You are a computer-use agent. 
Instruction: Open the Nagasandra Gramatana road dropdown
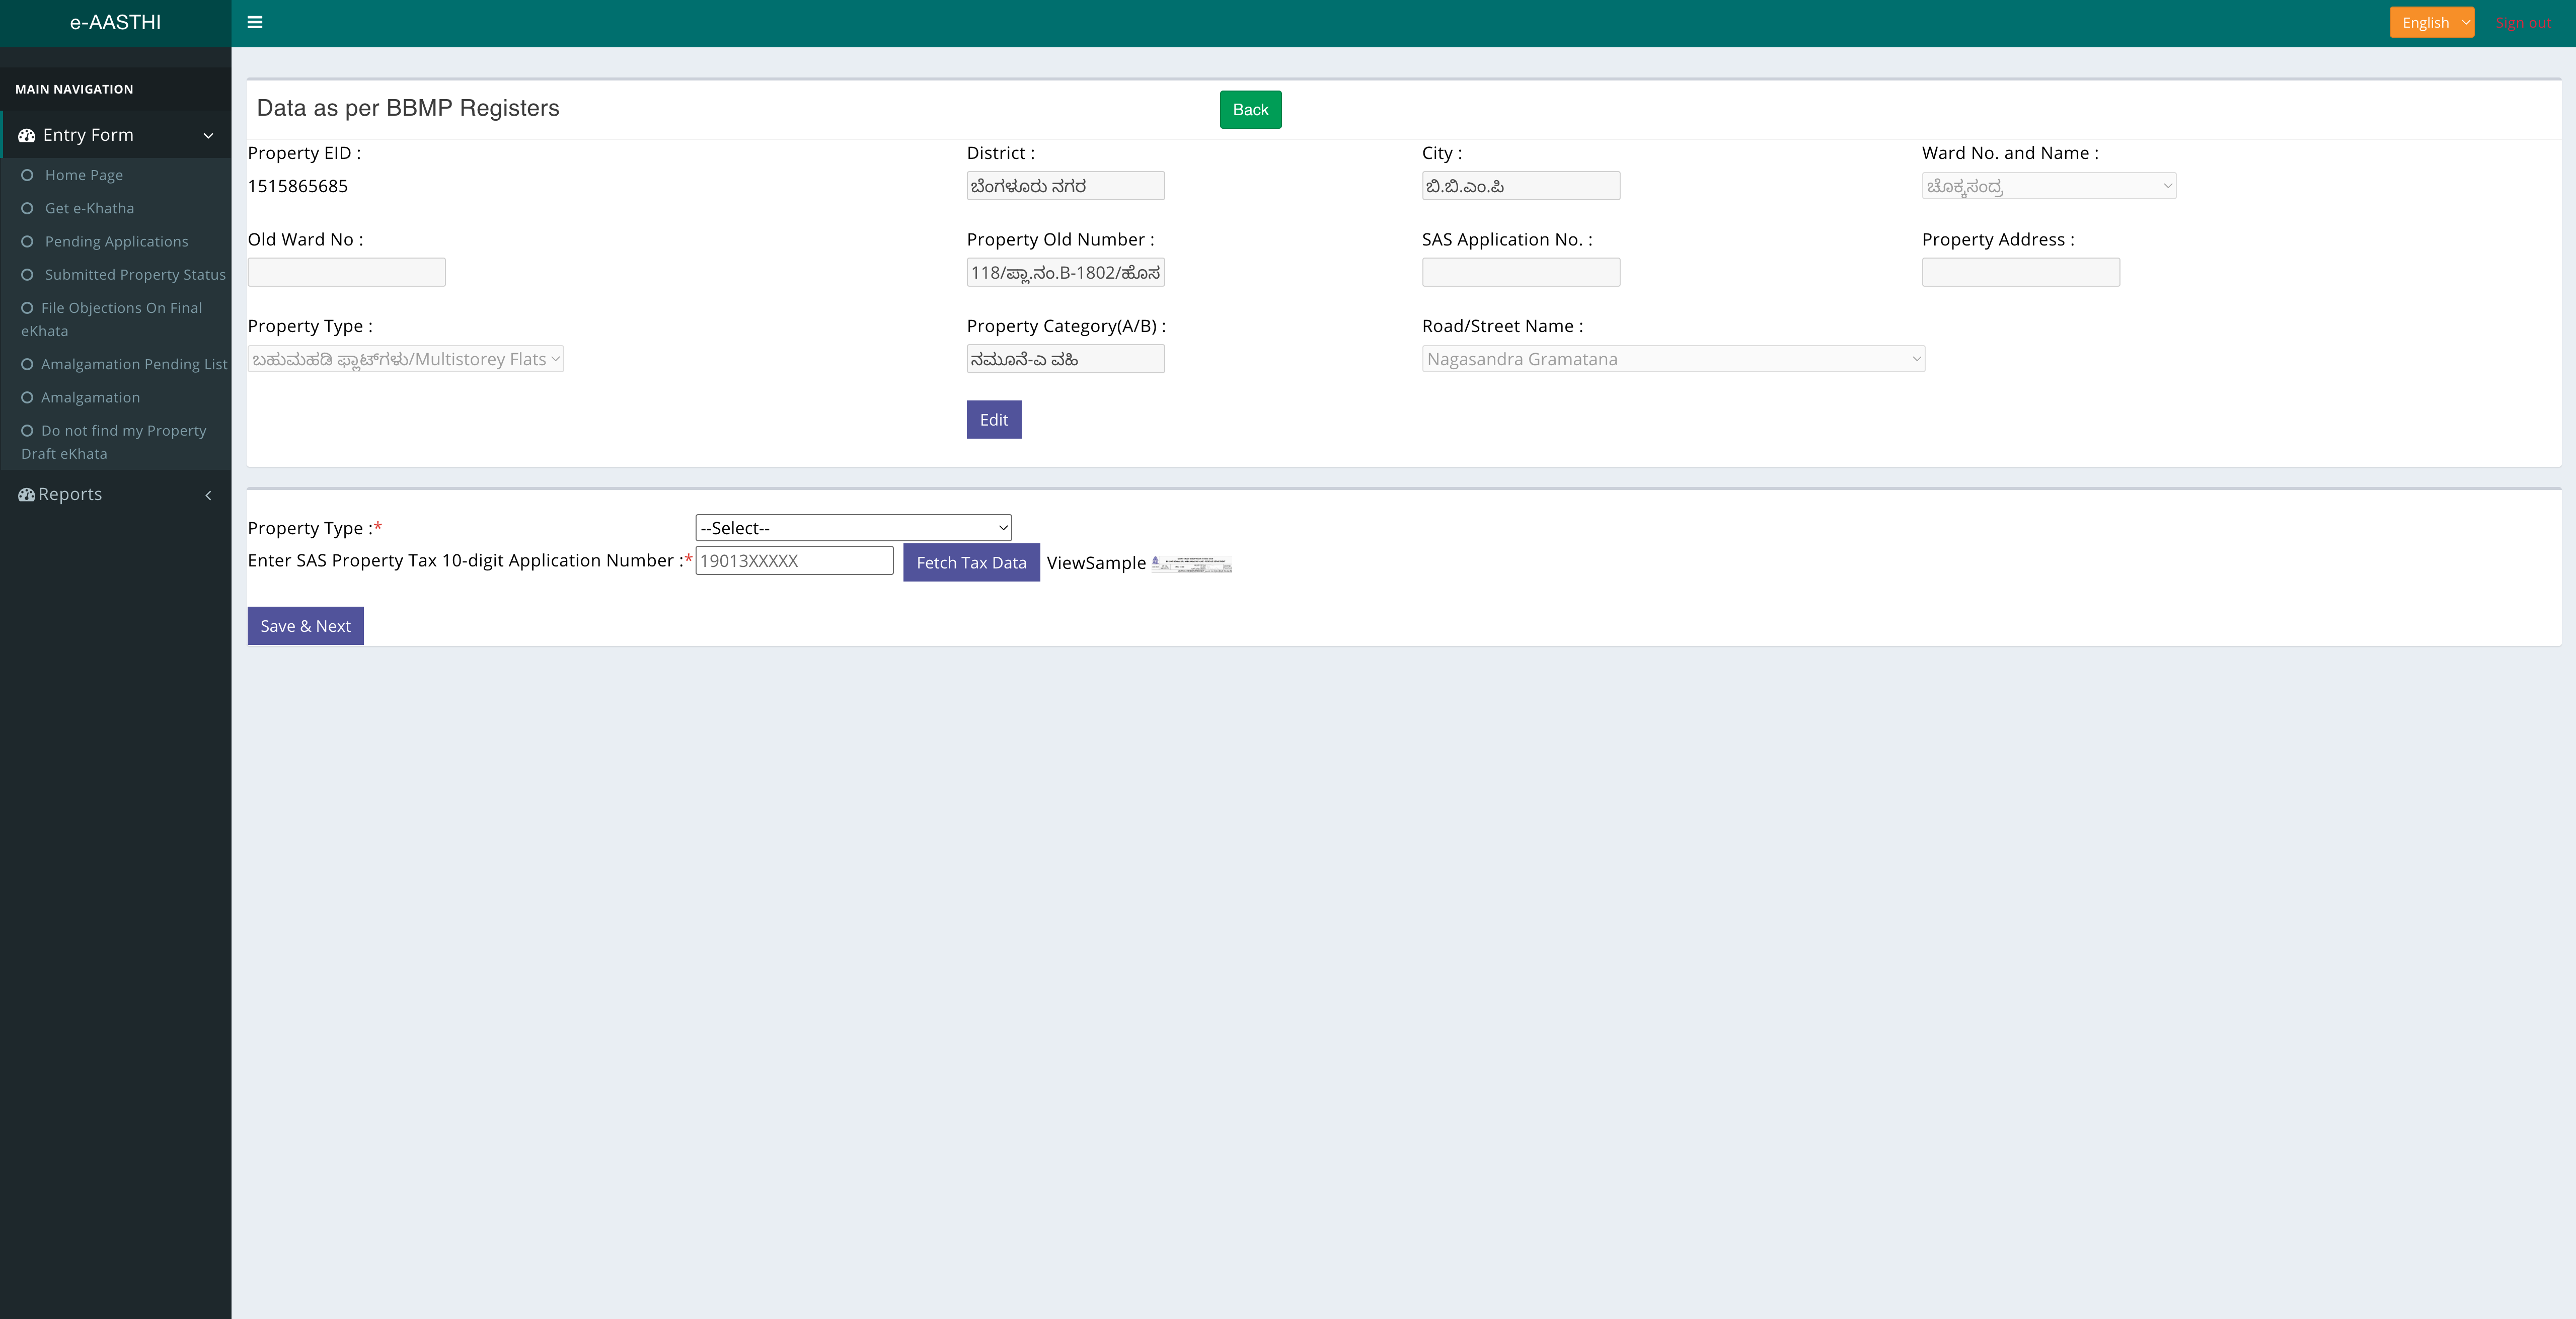click(x=1673, y=359)
